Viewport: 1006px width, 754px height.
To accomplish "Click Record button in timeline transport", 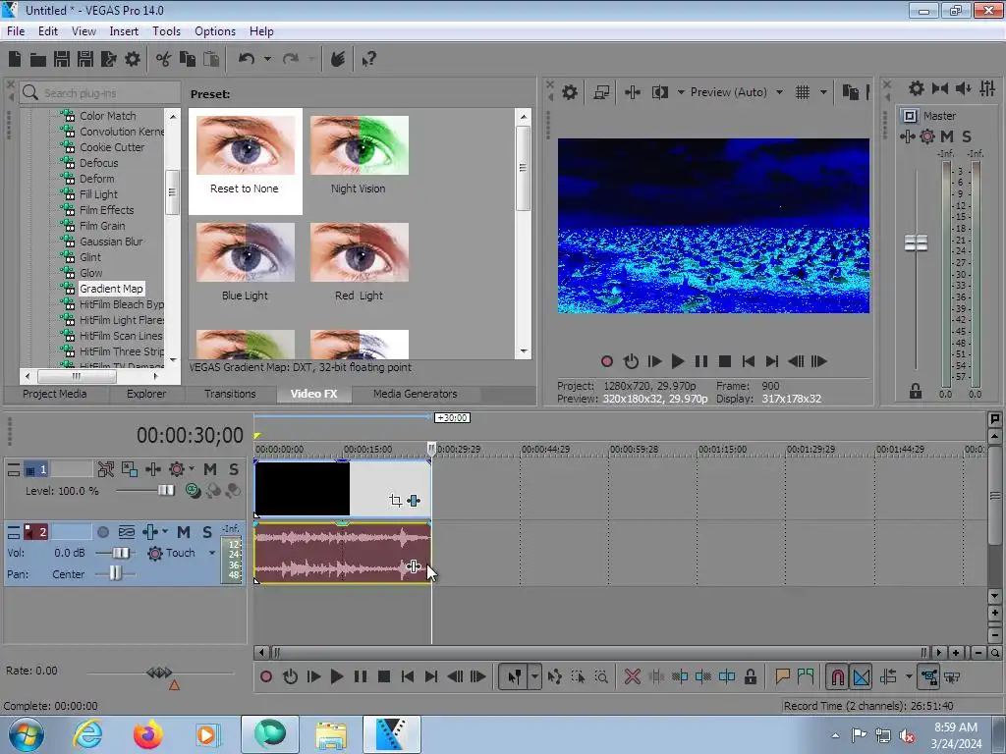I will click(x=265, y=676).
